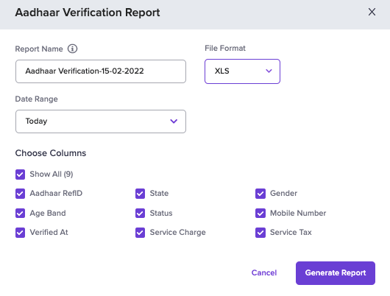Uncheck the State column checkbox
Image resolution: width=390 pixels, height=296 pixels.
pyautogui.click(x=140, y=194)
